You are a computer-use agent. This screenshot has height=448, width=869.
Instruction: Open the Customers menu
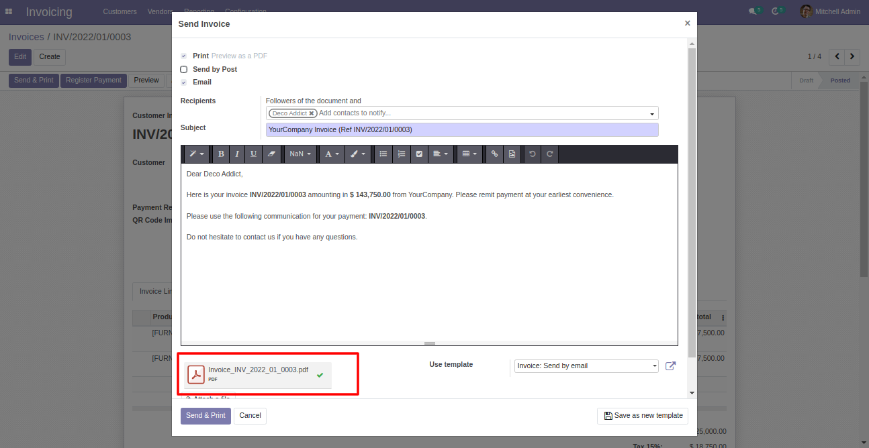coord(120,11)
